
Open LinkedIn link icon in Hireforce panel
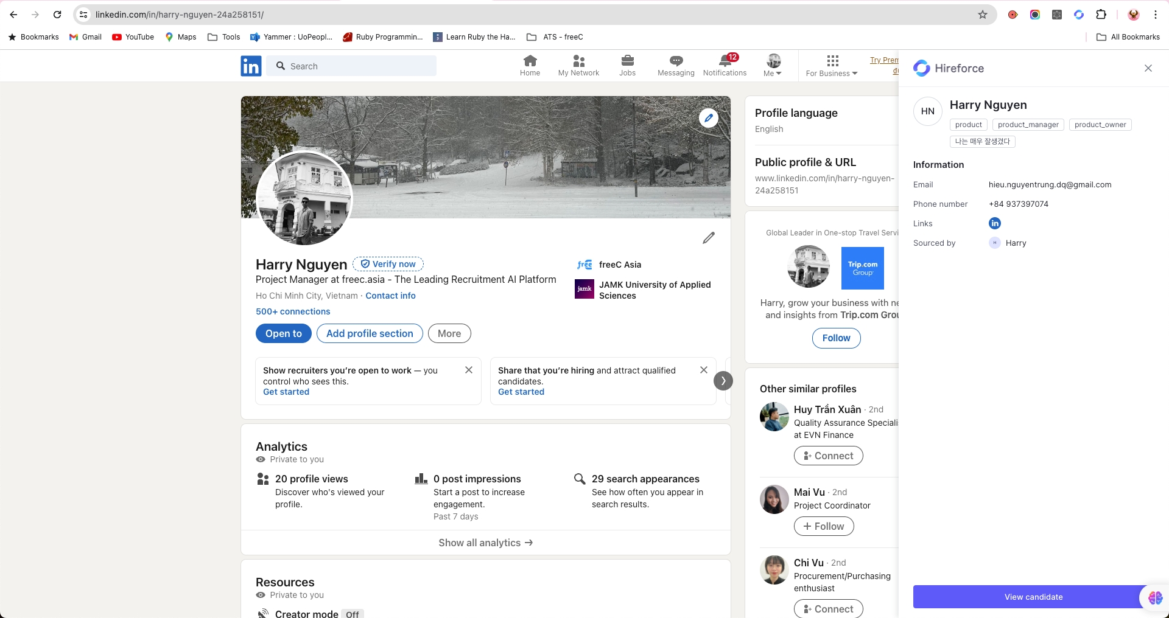pyautogui.click(x=994, y=223)
